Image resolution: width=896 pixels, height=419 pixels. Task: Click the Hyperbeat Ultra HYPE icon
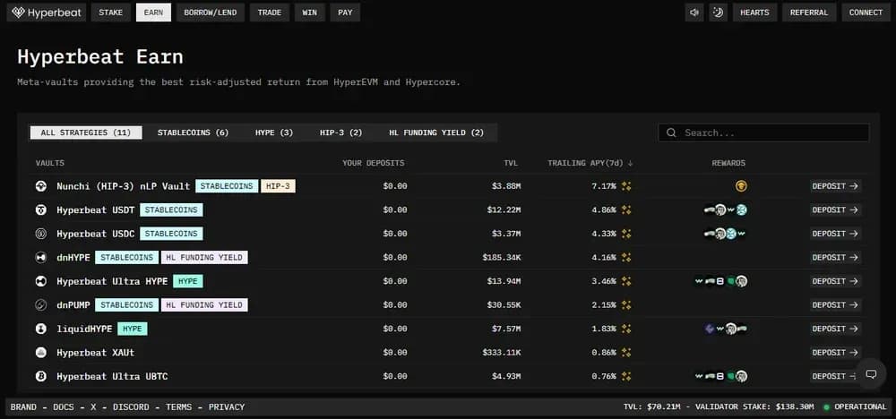(40, 281)
